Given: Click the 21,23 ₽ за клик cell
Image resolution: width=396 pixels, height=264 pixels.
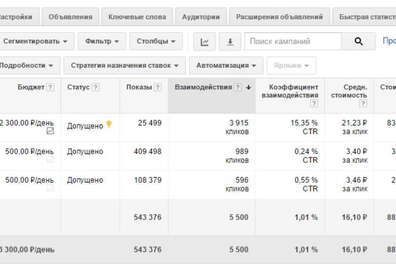Looking at the screenshot, I should (355, 127).
